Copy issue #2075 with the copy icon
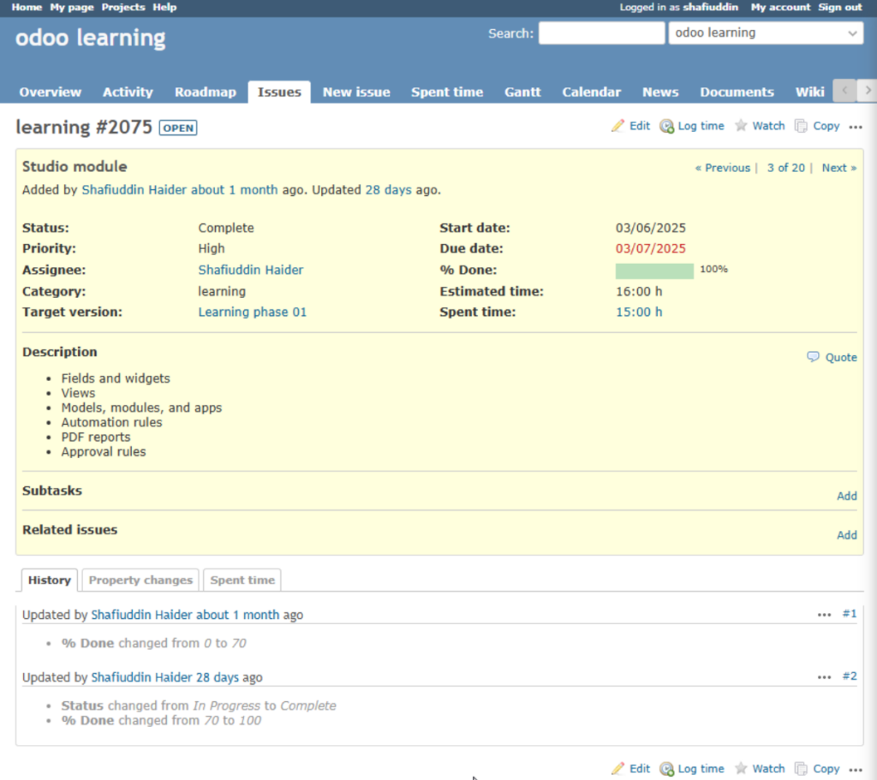This screenshot has width=877, height=780. (x=802, y=125)
